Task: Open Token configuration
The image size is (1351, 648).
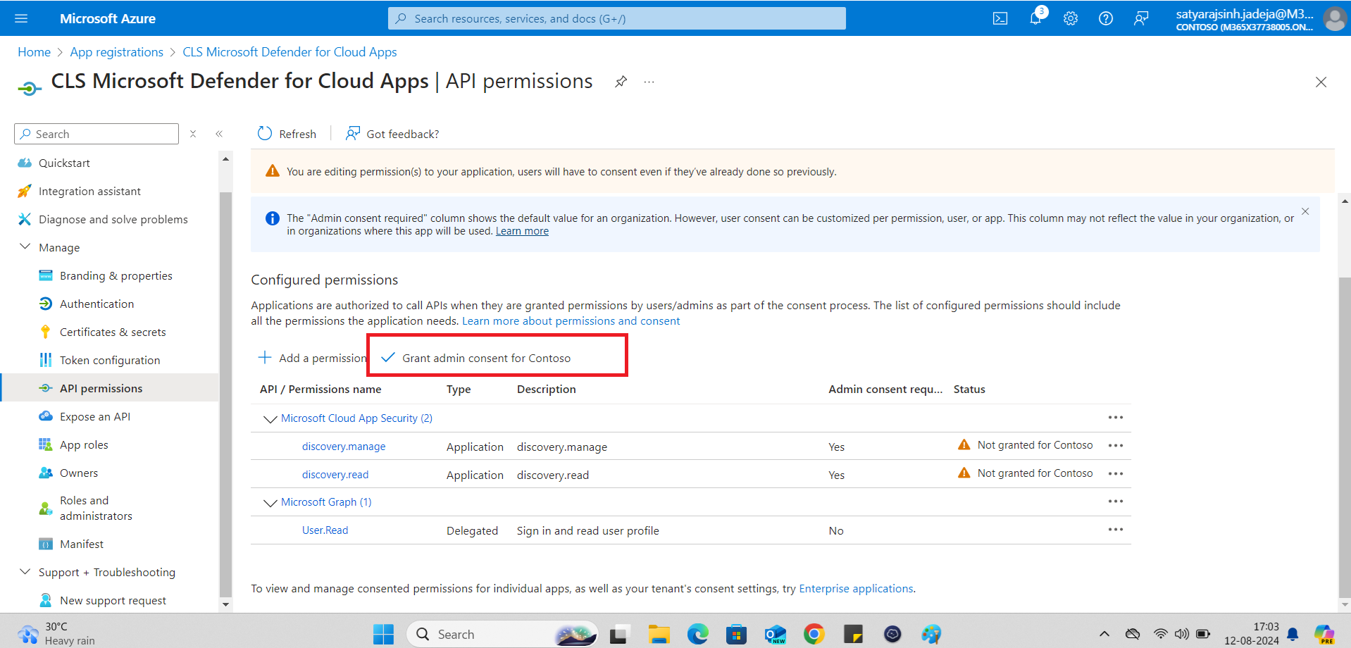Action: point(110,360)
